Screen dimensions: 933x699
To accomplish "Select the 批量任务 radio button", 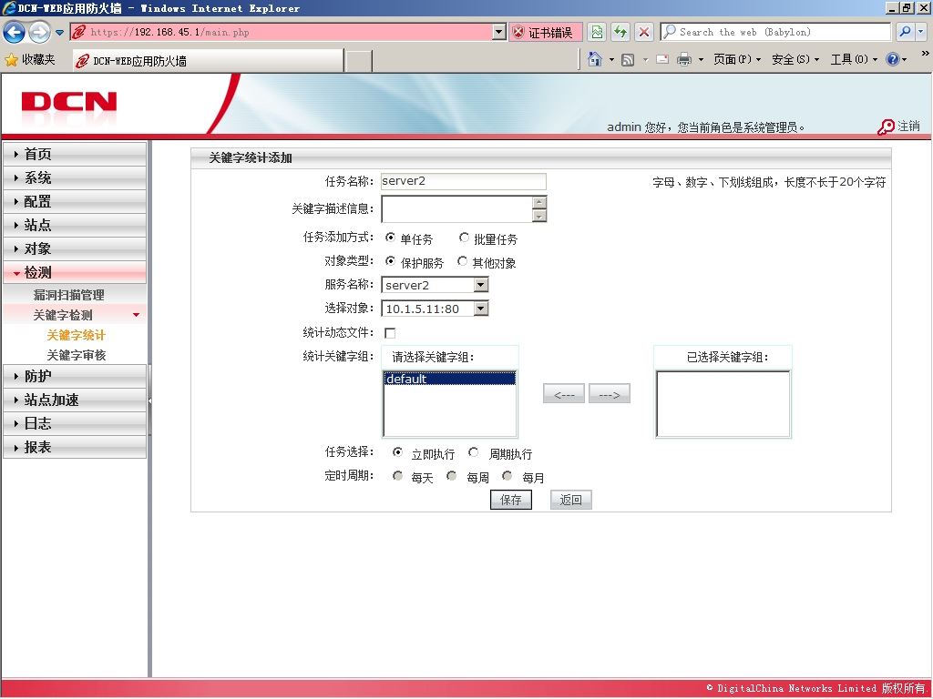I will [x=464, y=238].
